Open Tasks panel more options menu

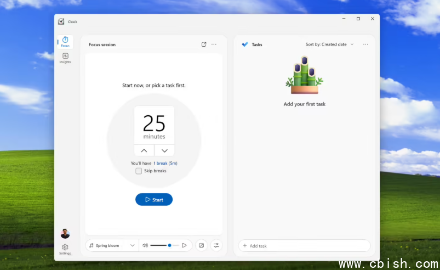pos(365,44)
